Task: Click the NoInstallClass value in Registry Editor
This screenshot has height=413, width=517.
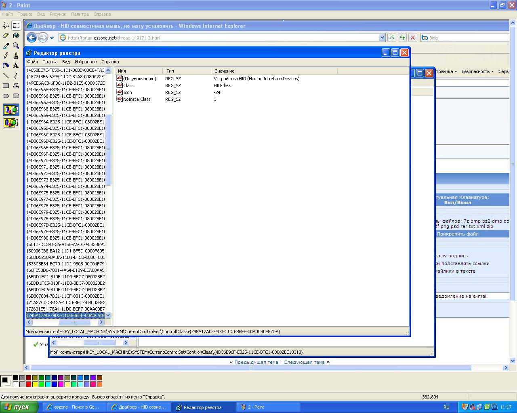Action: tap(137, 99)
